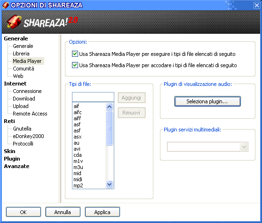Open the Remote Access settings page
262x223 pixels.
(30, 114)
